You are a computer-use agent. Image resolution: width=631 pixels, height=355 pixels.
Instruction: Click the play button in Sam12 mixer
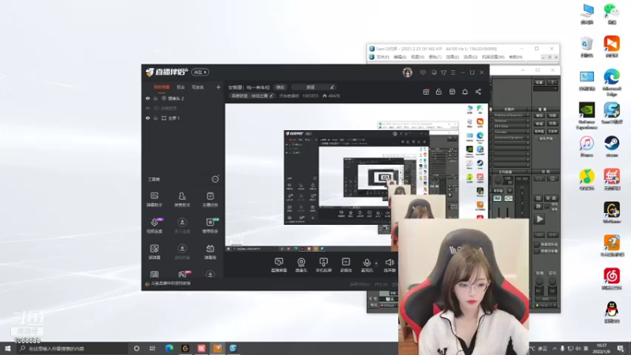pos(540,219)
